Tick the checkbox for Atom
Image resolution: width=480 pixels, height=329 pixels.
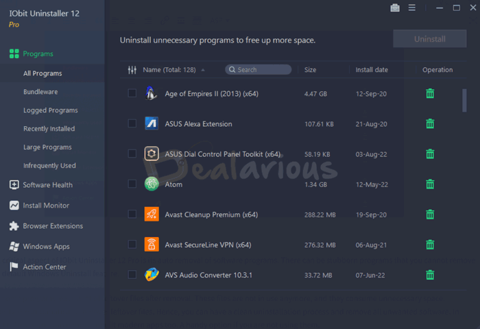click(132, 184)
